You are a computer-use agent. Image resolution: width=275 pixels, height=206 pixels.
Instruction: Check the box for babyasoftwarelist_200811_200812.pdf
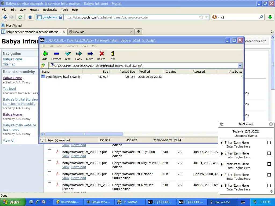(x=49, y=184)
